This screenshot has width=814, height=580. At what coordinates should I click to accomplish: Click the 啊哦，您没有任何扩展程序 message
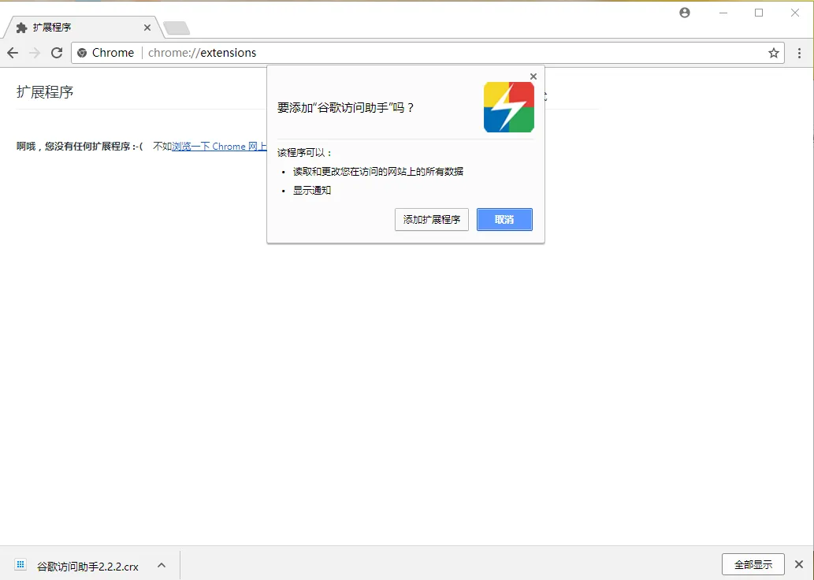[80, 147]
